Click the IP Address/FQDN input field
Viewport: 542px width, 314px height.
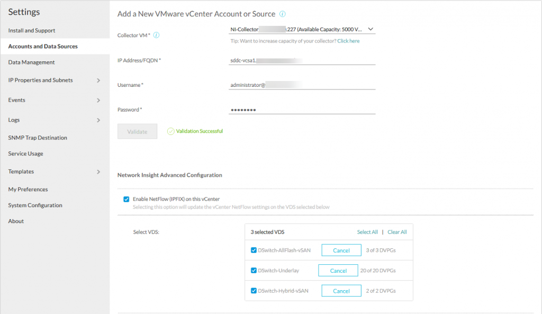pyautogui.click(x=302, y=60)
